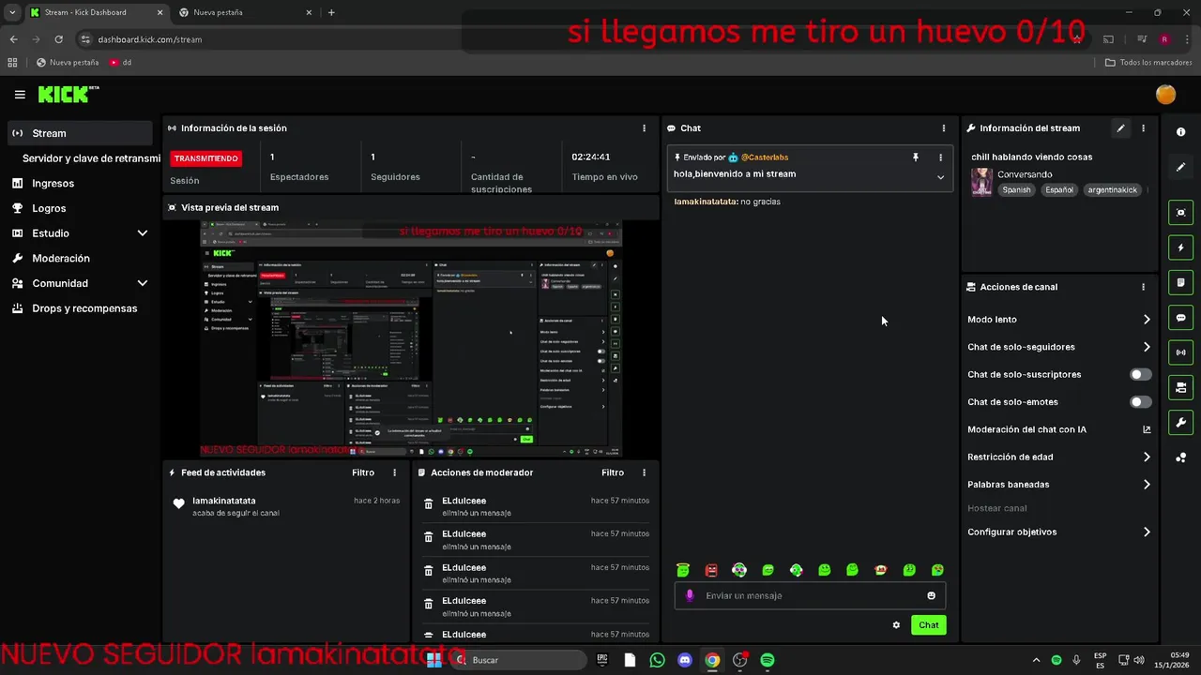
Task: Expand Palabras baneadas settings
Action: pos(1147,485)
